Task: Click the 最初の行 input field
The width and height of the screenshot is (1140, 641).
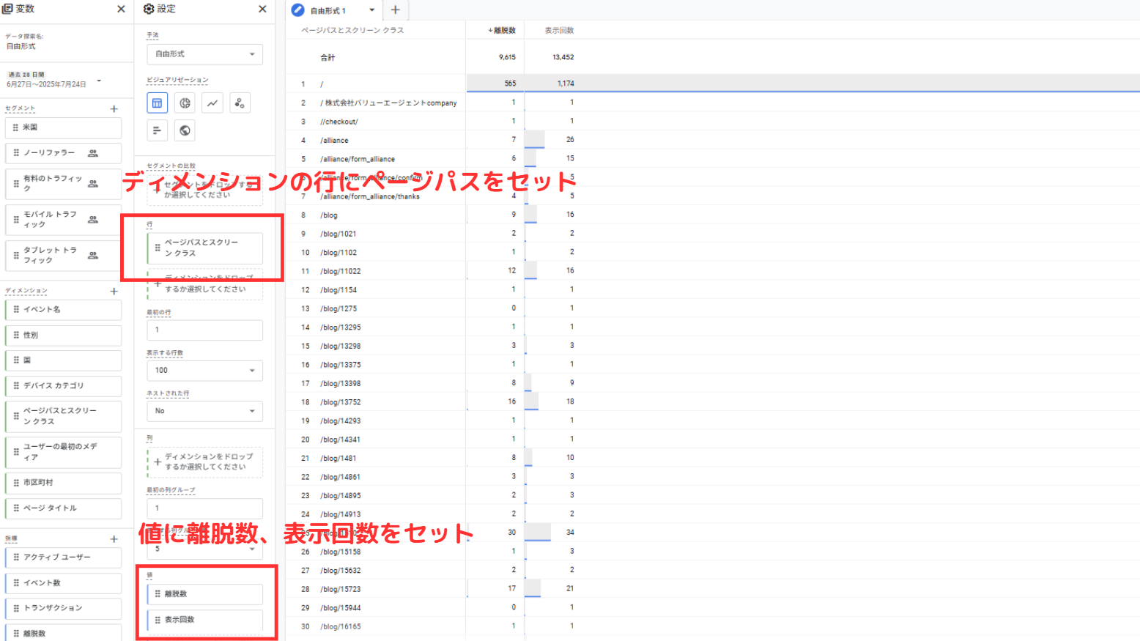Action: pos(204,330)
